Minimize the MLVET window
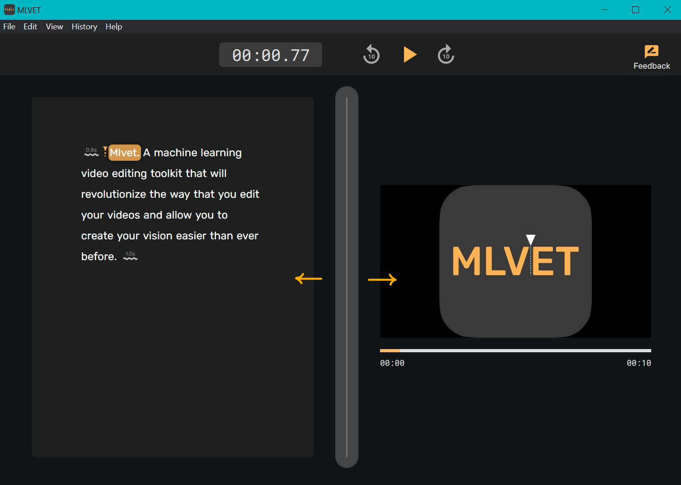The height and width of the screenshot is (485, 681). click(x=604, y=10)
